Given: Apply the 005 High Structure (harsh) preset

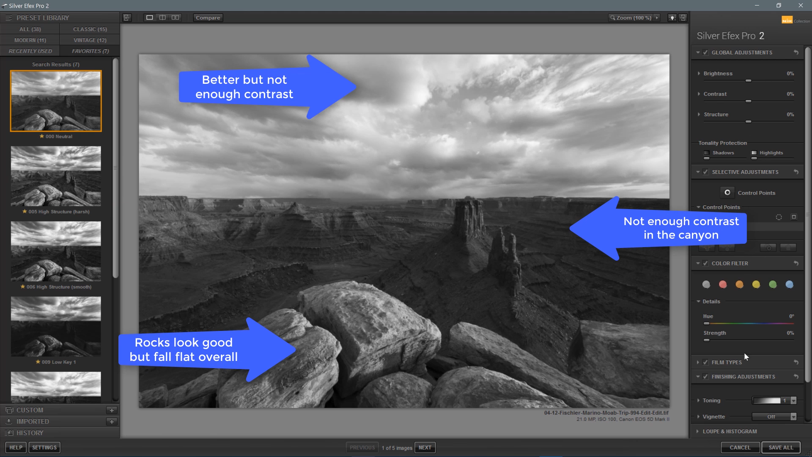Looking at the screenshot, I should coord(56,176).
